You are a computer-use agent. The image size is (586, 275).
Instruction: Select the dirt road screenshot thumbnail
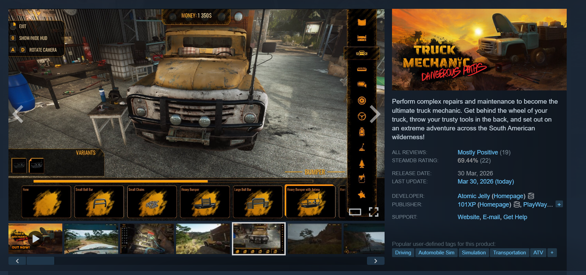click(91, 239)
